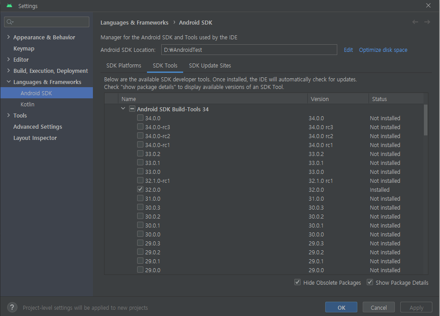
Task: Click Optimize disk space link
Action: (x=383, y=50)
